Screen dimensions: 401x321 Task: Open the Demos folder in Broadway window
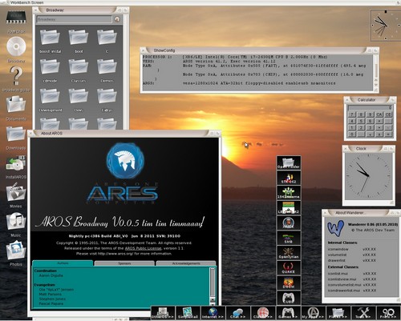point(107,70)
